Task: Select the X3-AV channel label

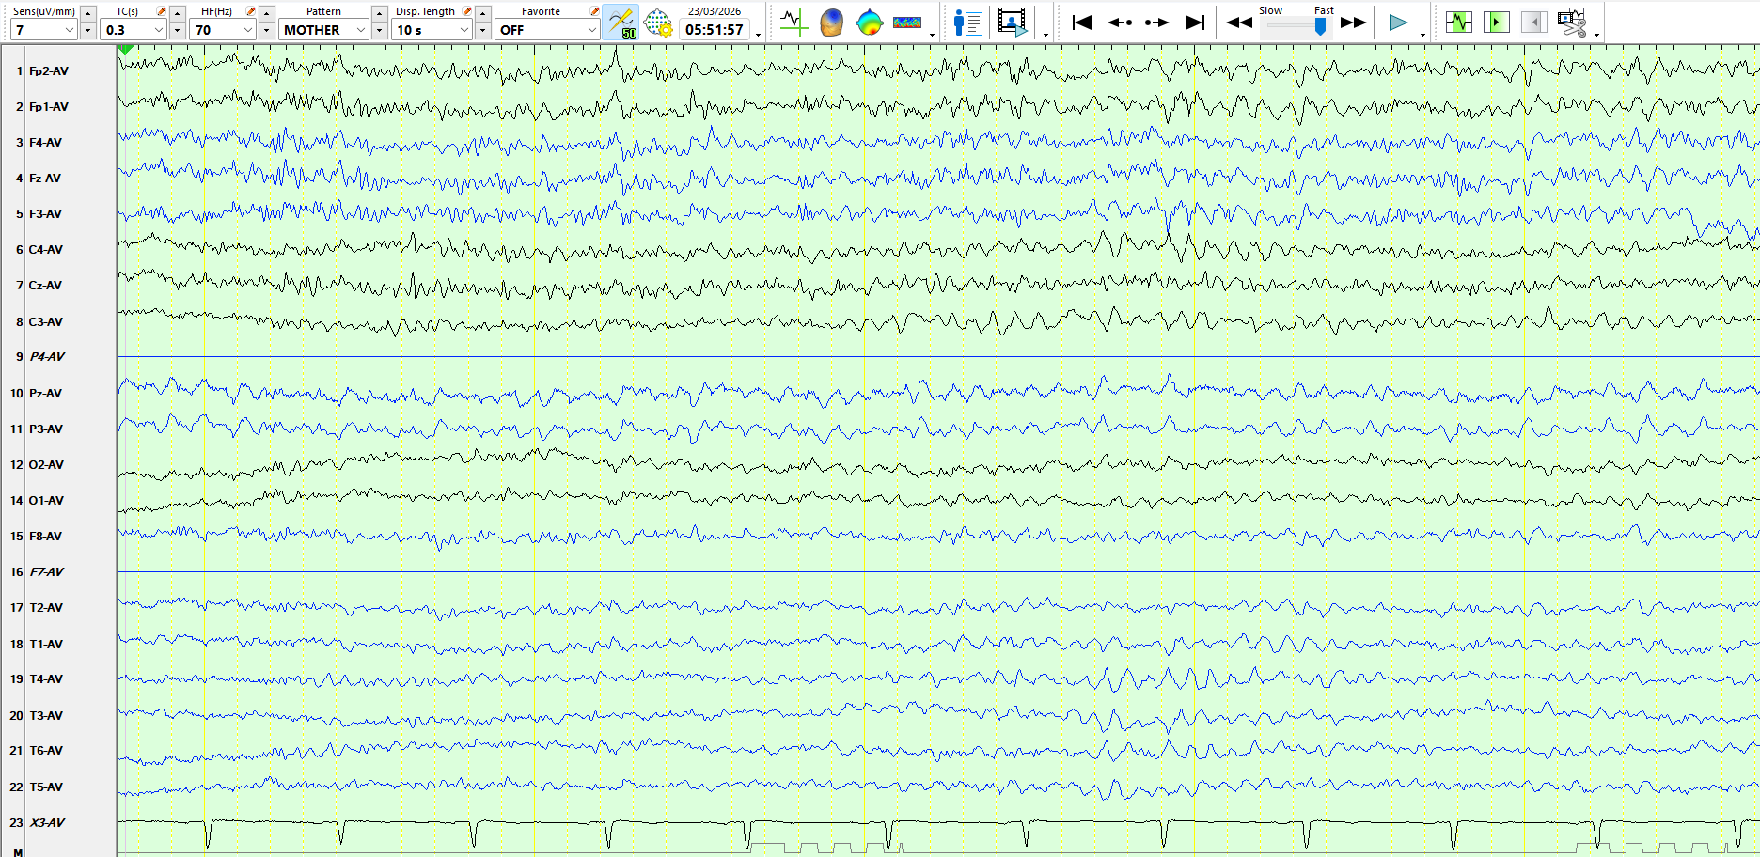Action: (x=47, y=823)
